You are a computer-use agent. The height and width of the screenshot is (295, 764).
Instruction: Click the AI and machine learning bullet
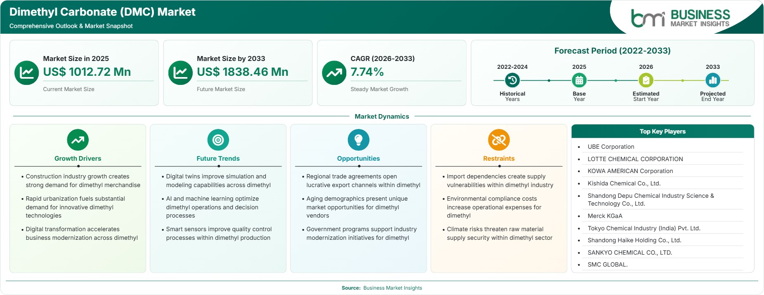pyautogui.click(x=212, y=207)
